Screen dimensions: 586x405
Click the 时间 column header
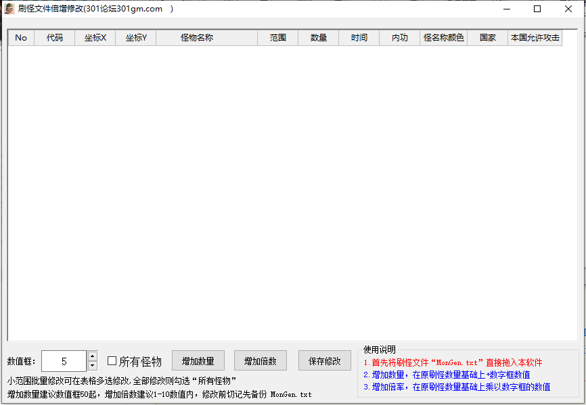pyautogui.click(x=359, y=38)
